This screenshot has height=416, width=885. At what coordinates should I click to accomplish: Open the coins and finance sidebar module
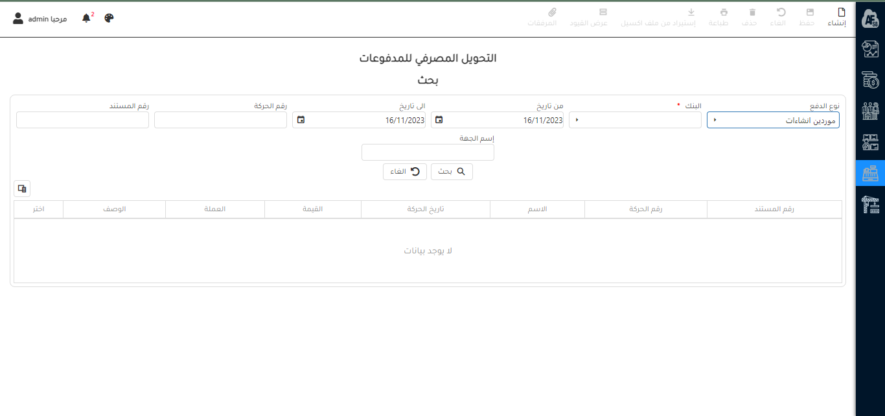click(870, 80)
